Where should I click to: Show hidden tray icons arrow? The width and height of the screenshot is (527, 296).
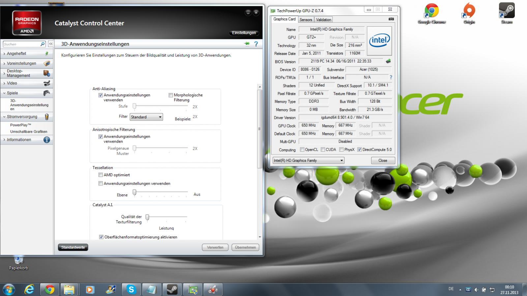tap(460, 290)
